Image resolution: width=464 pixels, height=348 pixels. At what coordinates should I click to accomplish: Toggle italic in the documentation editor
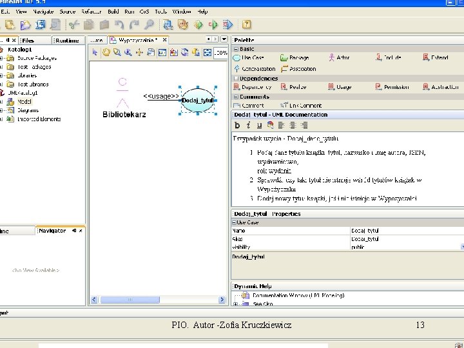248,125
